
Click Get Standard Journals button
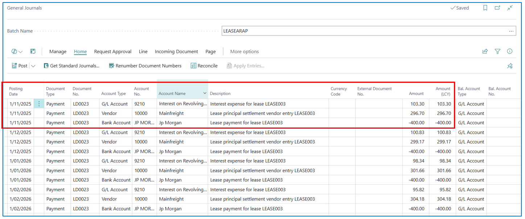coord(71,66)
